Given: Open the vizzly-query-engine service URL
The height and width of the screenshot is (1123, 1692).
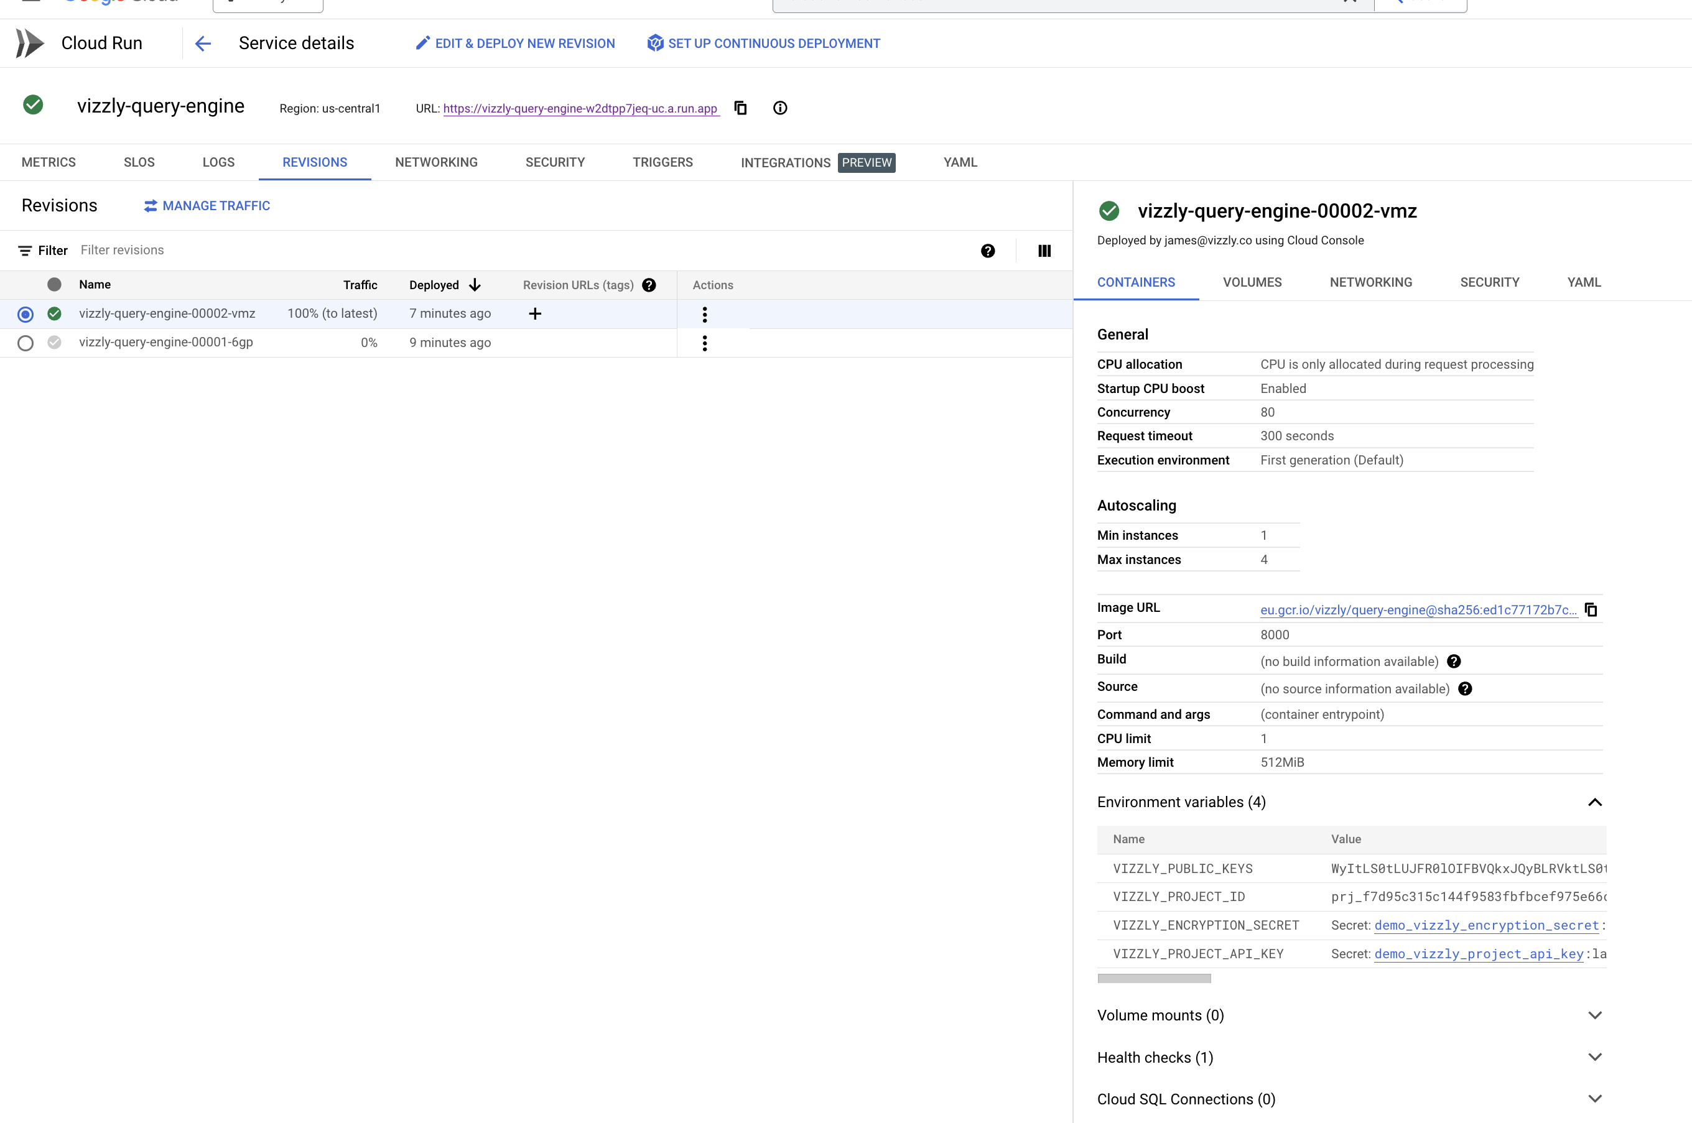Looking at the screenshot, I should (580, 108).
